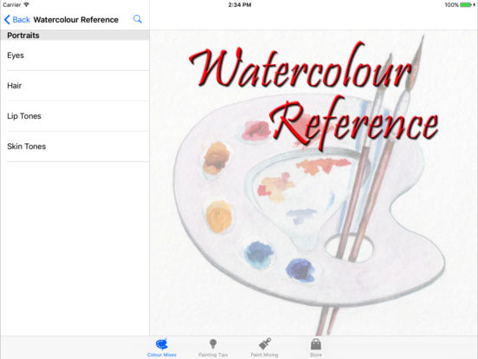Click the Portraits section header
Screen dimensions: 478x359
point(74,36)
